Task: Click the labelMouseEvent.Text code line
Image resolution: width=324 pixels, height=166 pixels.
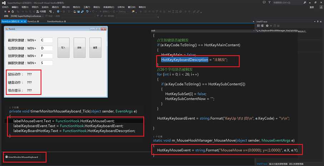Action: click(64, 121)
